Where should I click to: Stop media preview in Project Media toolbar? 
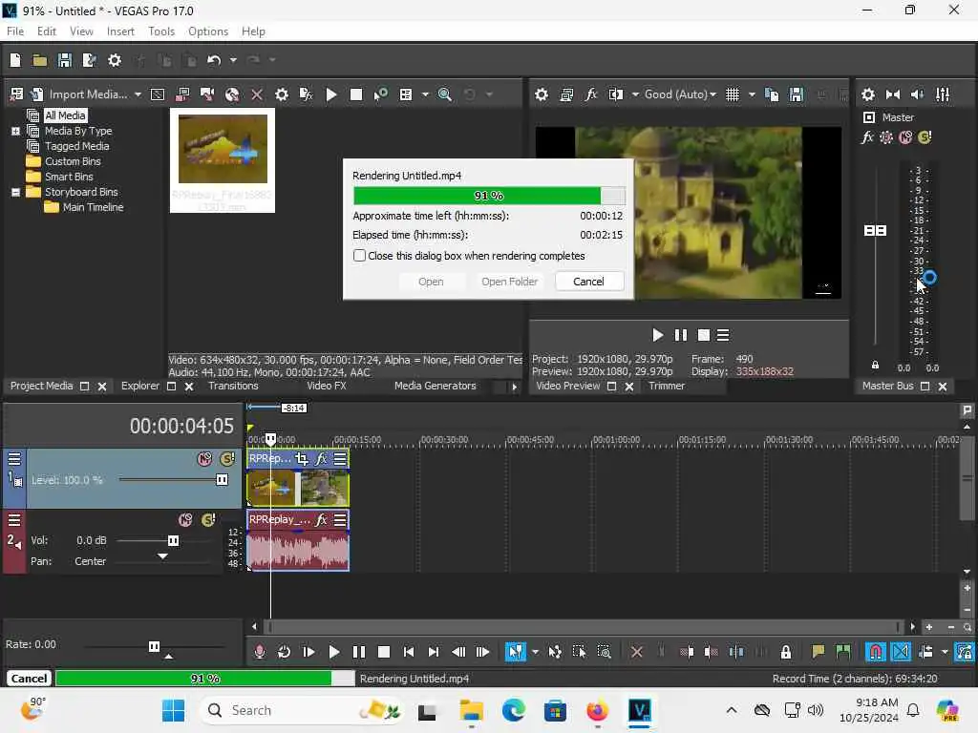click(x=355, y=94)
